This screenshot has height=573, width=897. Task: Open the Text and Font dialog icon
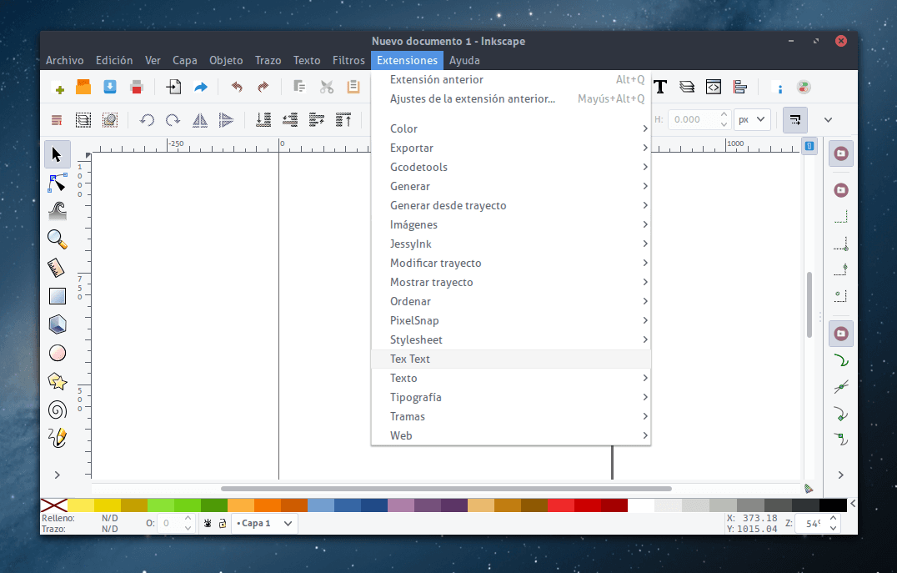click(x=660, y=87)
